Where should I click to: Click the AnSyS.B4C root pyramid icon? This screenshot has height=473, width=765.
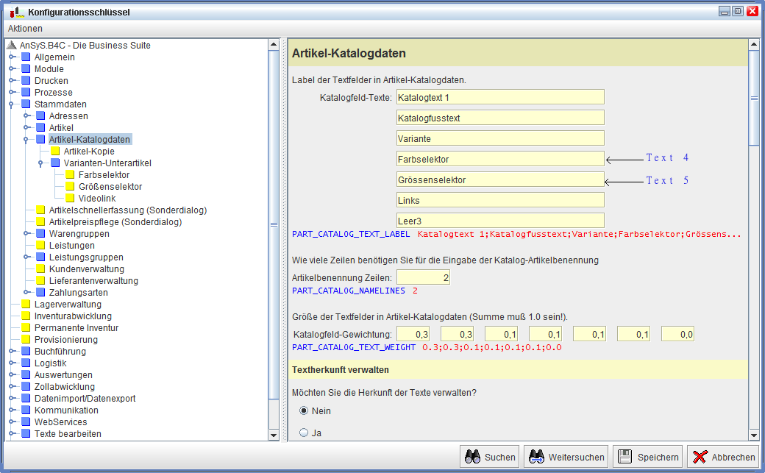click(11, 46)
